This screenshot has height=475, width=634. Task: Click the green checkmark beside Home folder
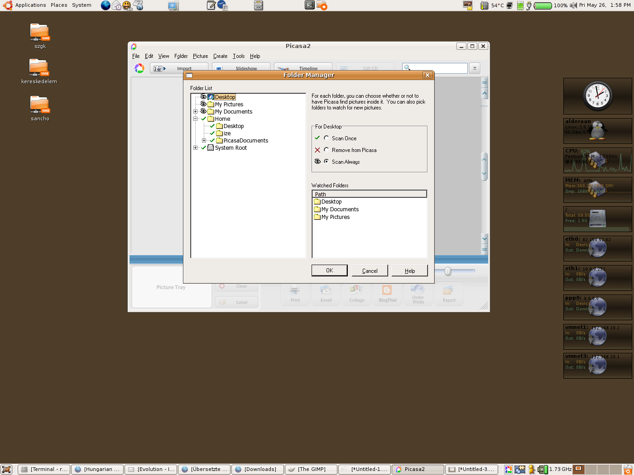pyautogui.click(x=203, y=119)
